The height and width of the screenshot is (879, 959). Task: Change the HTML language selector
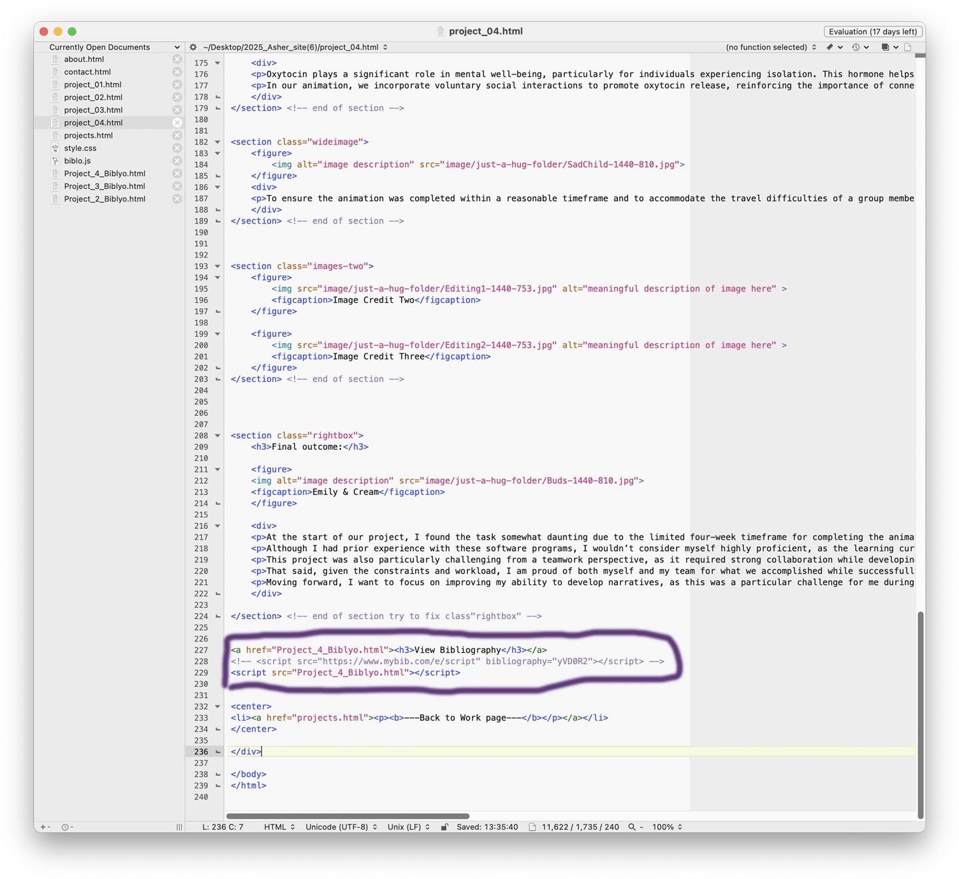[x=280, y=827]
